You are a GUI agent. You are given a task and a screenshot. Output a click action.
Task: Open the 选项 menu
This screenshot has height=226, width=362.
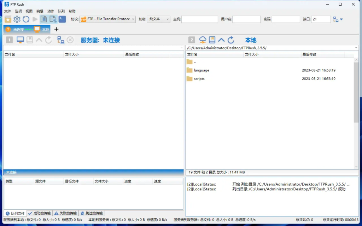click(x=18, y=11)
